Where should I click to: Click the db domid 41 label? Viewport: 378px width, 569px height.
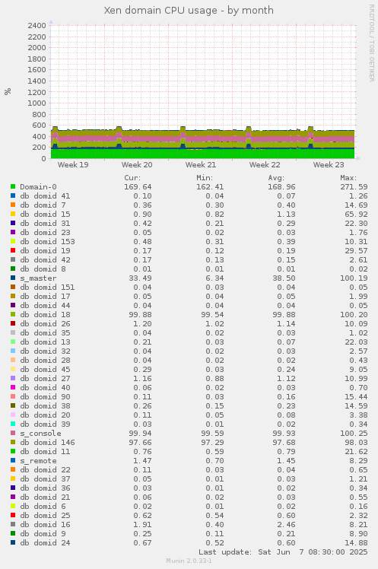point(45,196)
